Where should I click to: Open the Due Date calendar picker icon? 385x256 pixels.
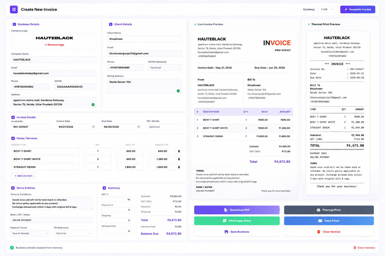(x=139, y=127)
